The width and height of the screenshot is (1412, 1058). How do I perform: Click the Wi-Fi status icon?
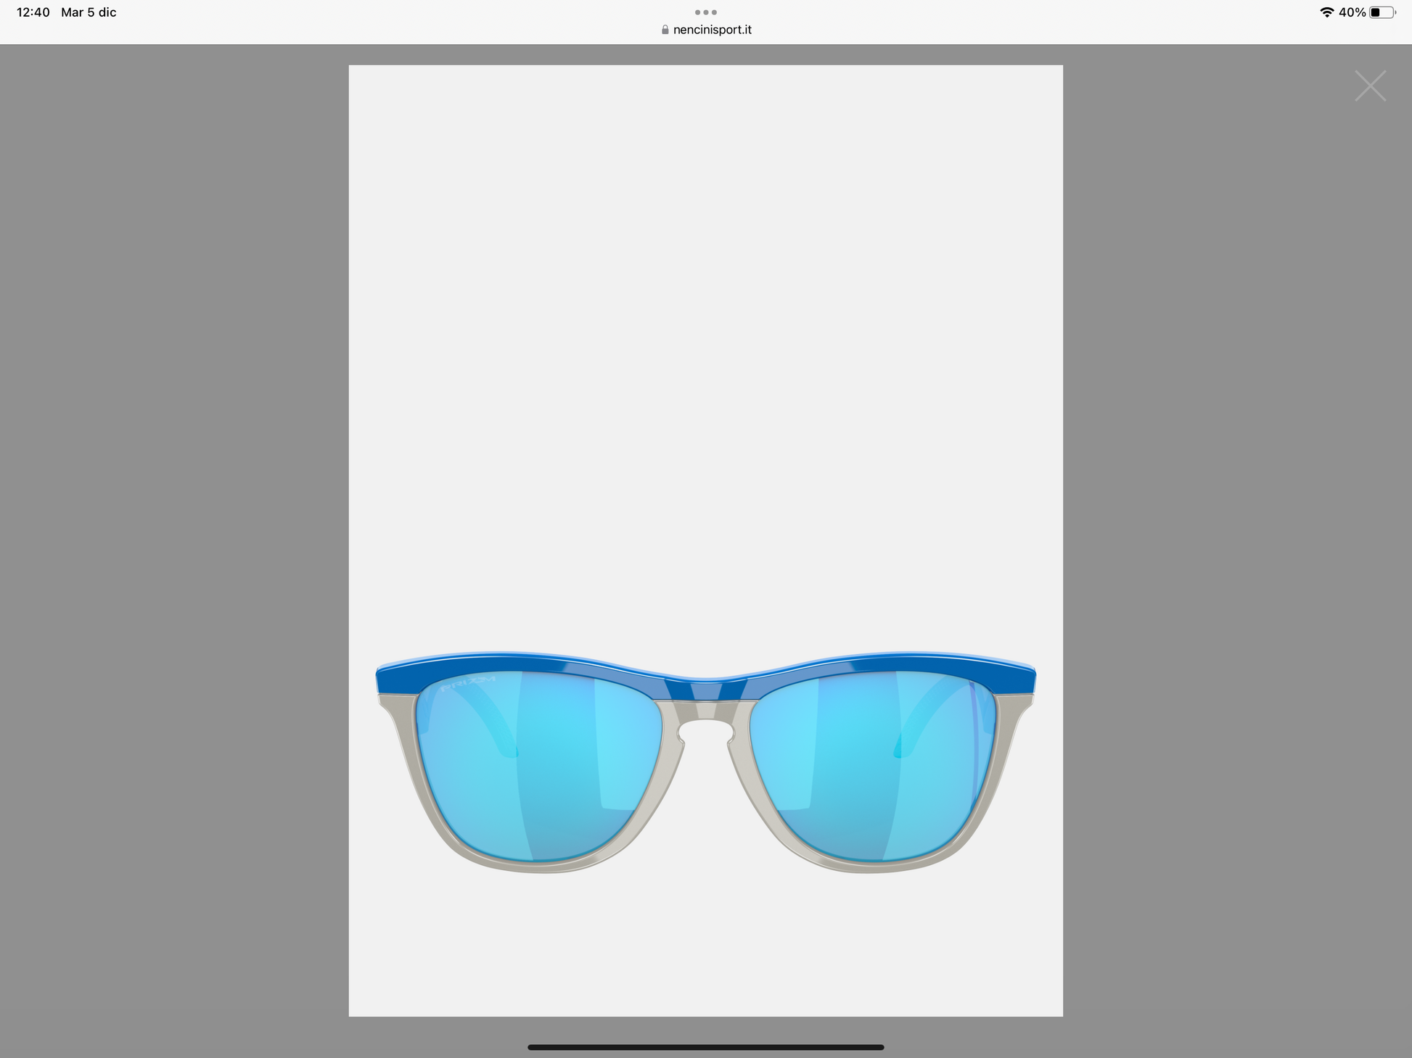click(x=1326, y=12)
